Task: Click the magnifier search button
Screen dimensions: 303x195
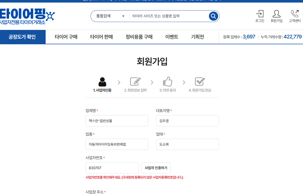Action: click(213, 16)
